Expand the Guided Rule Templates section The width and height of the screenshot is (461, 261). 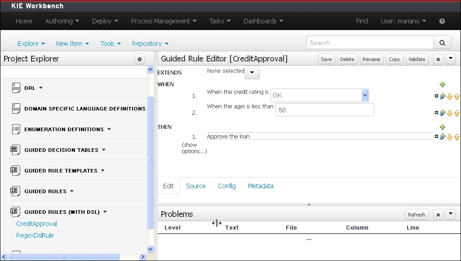point(103,170)
